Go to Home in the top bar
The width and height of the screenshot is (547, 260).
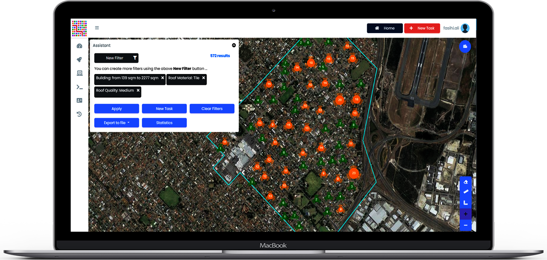(385, 28)
